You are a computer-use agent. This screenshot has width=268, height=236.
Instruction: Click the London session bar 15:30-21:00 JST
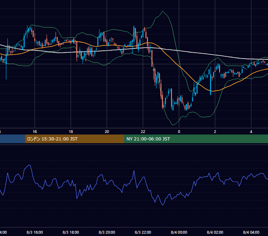coord(74,139)
